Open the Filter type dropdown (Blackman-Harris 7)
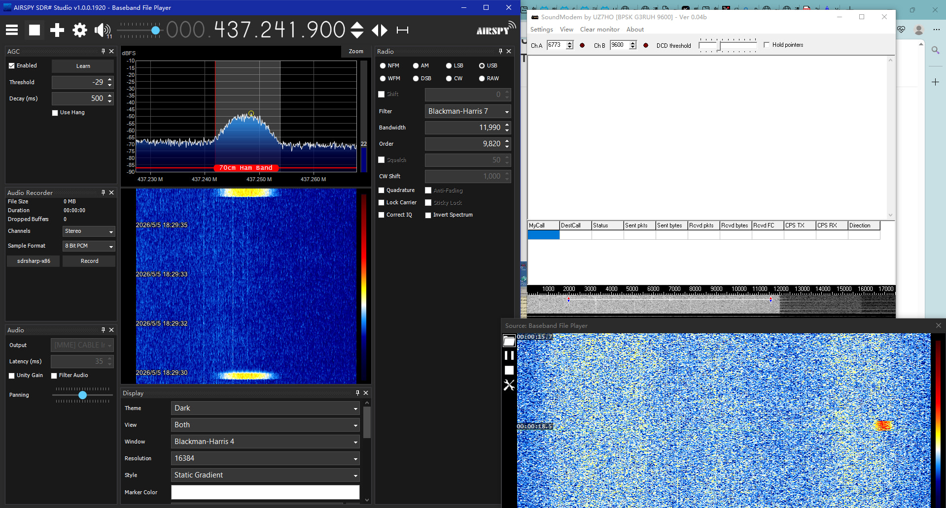The image size is (946, 508). (x=468, y=111)
